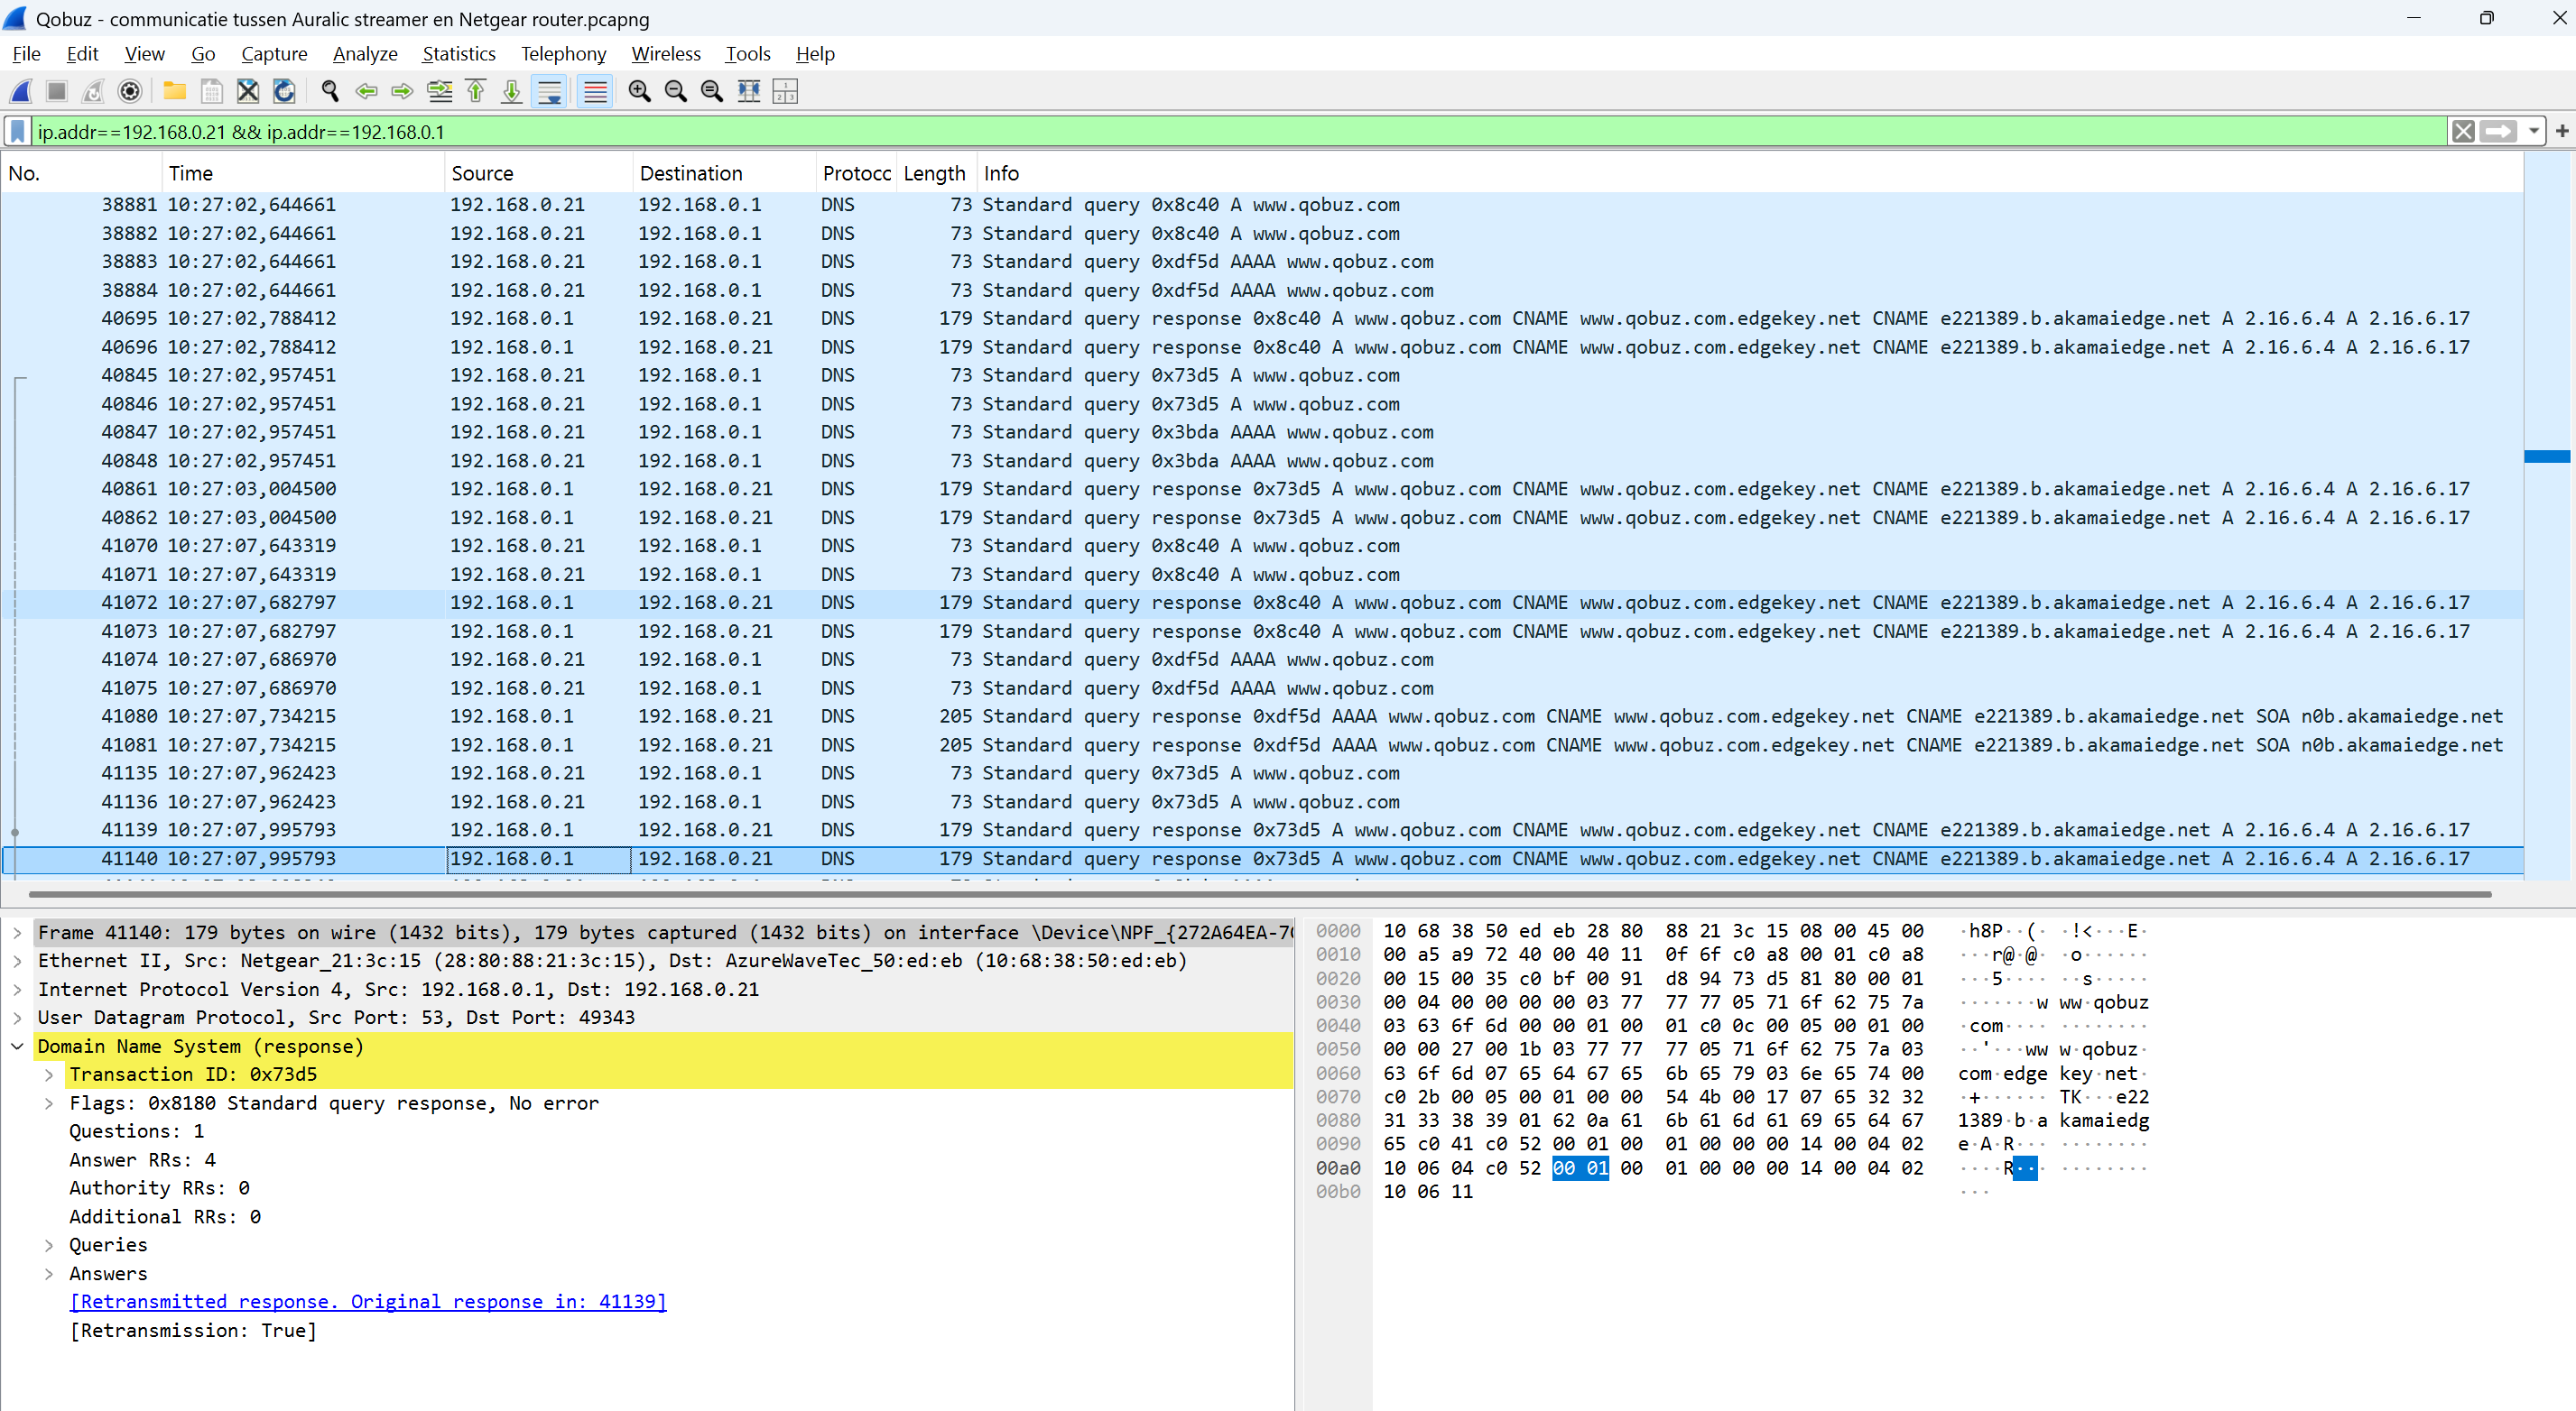
Task: Add a display filter button with plus
Action: click(x=2562, y=132)
